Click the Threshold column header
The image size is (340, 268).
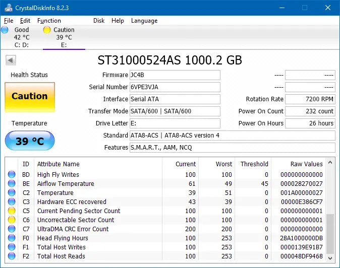(x=253, y=164)
